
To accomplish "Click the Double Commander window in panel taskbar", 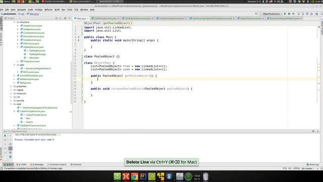I will [54, 2].
